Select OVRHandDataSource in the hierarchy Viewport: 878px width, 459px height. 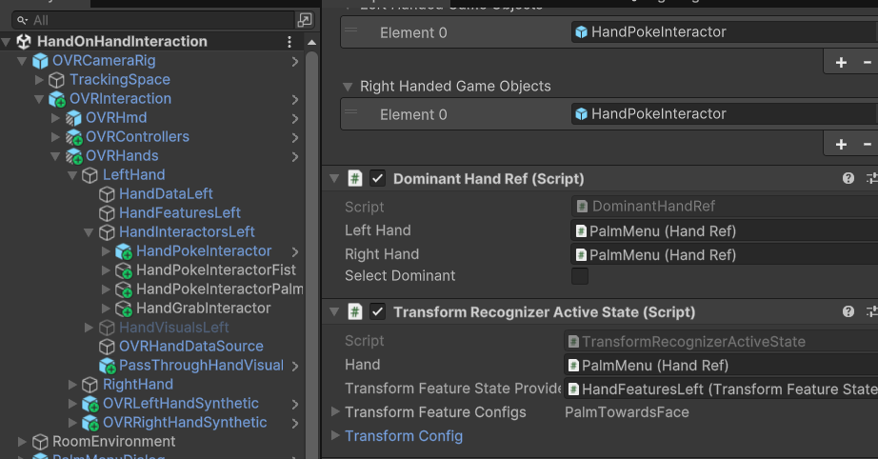[x=191, y=347]
